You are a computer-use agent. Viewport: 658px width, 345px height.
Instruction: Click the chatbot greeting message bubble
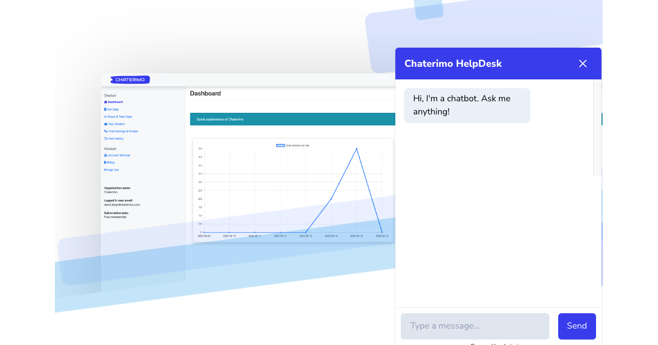467,105
